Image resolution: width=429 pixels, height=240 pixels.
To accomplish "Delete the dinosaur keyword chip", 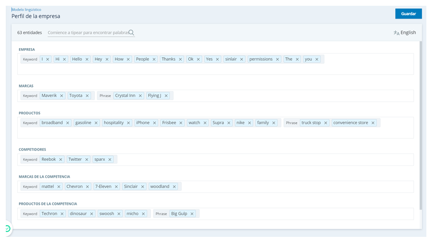I will 91,214.
